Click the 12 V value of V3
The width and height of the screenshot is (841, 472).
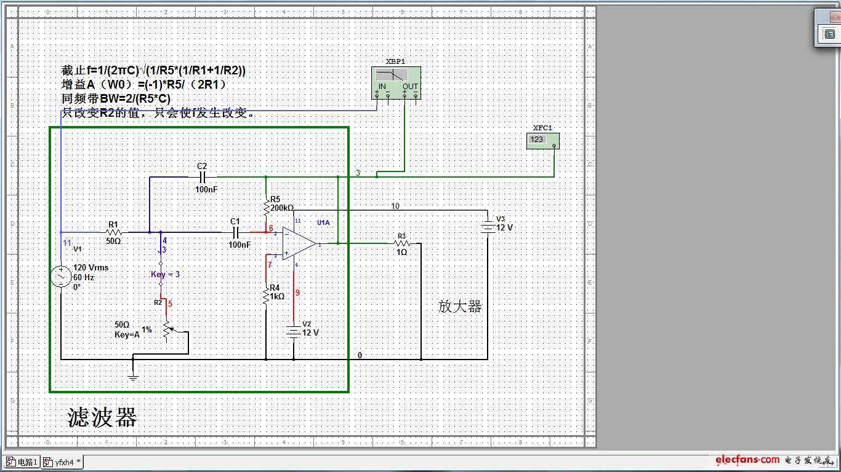pyautogui.click(x=505, y=227)
